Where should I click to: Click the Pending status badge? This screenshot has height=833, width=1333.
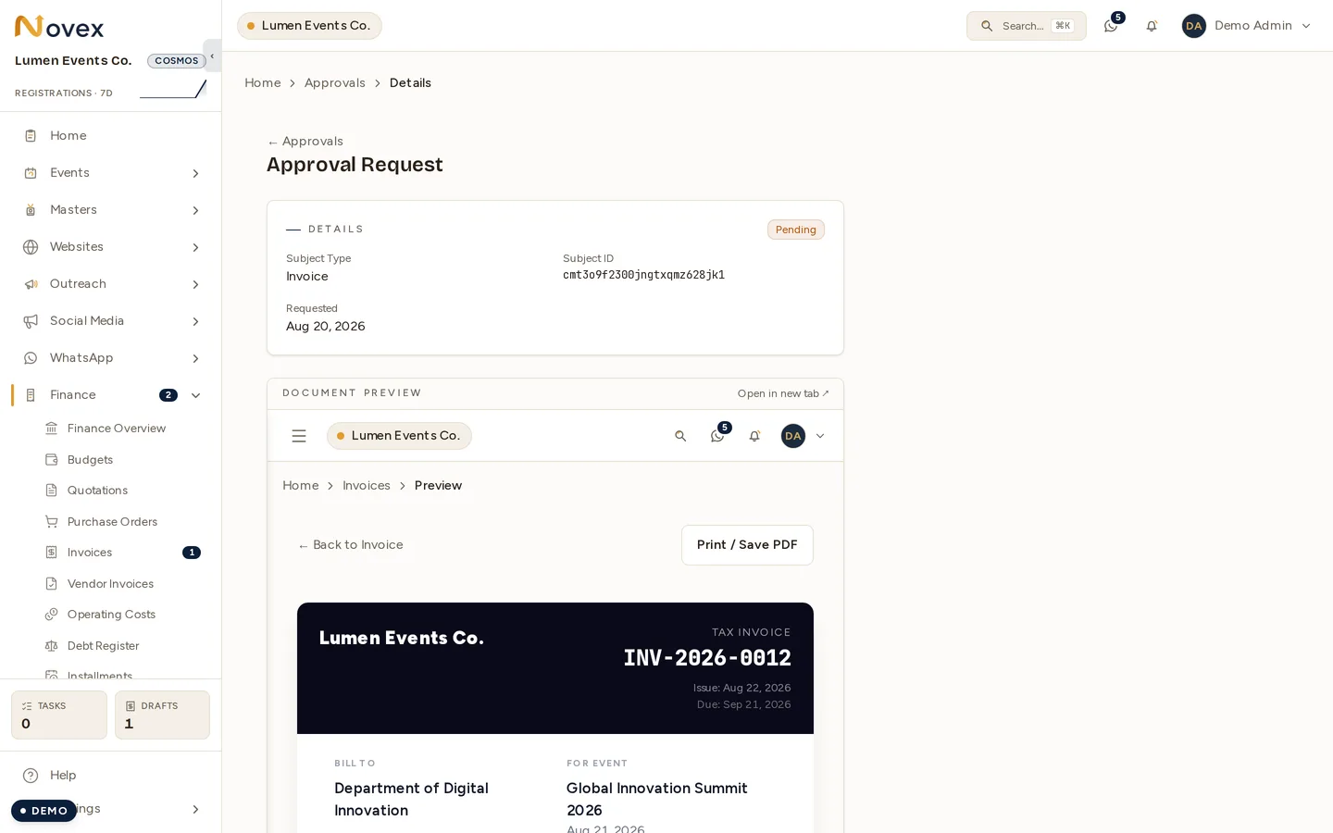pos(796,230)
